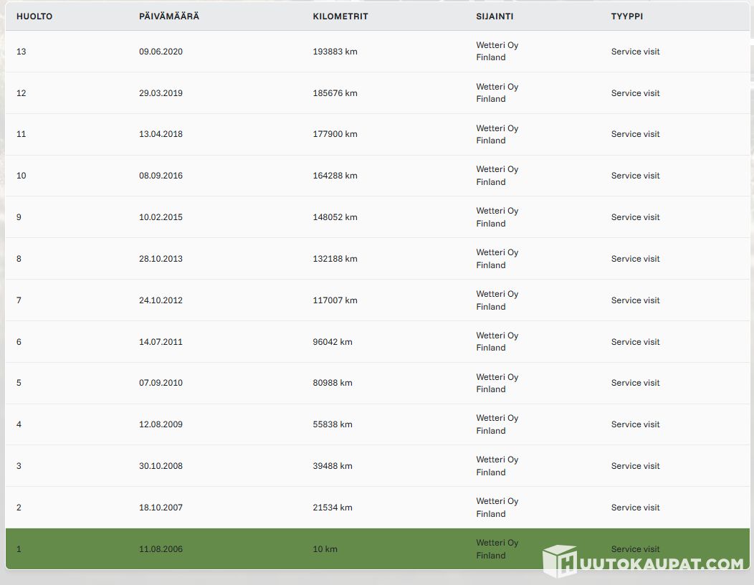Click Wetteri Oy location in row 9

[497, 211]
